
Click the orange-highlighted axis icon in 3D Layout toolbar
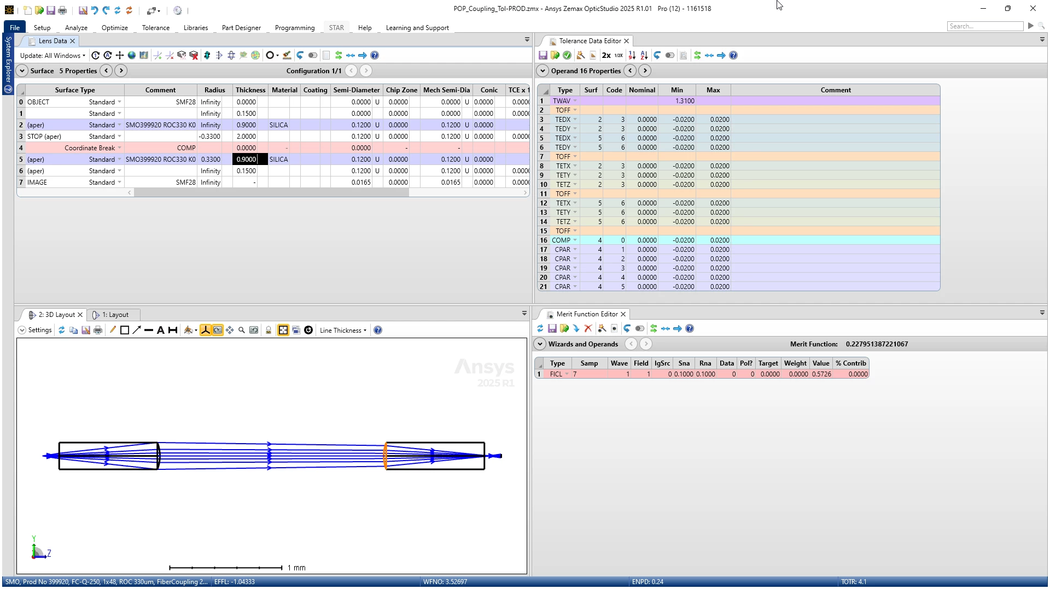tap(206, 330)
